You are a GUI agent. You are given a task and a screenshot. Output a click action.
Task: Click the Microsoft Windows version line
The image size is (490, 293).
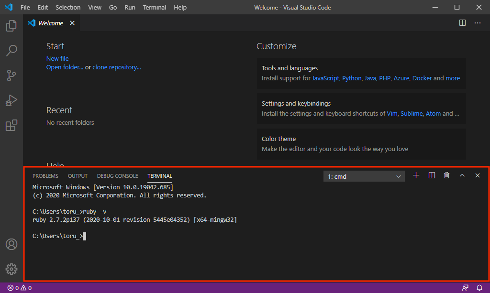[103, 187]
